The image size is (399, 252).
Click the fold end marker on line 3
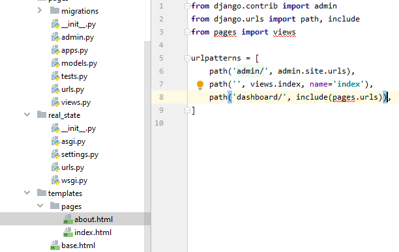point(187,32)
